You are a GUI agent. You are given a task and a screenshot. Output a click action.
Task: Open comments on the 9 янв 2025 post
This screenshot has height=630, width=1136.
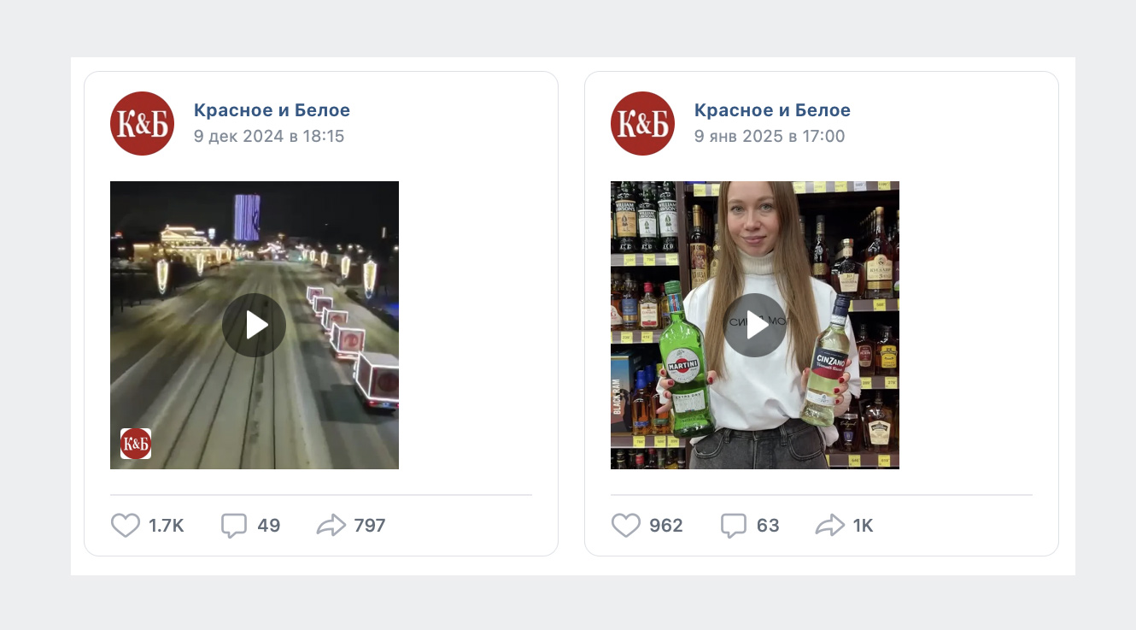click(x=734, y=525)
